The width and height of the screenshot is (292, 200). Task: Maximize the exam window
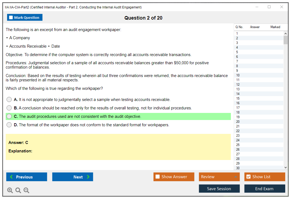pos(269,7)
